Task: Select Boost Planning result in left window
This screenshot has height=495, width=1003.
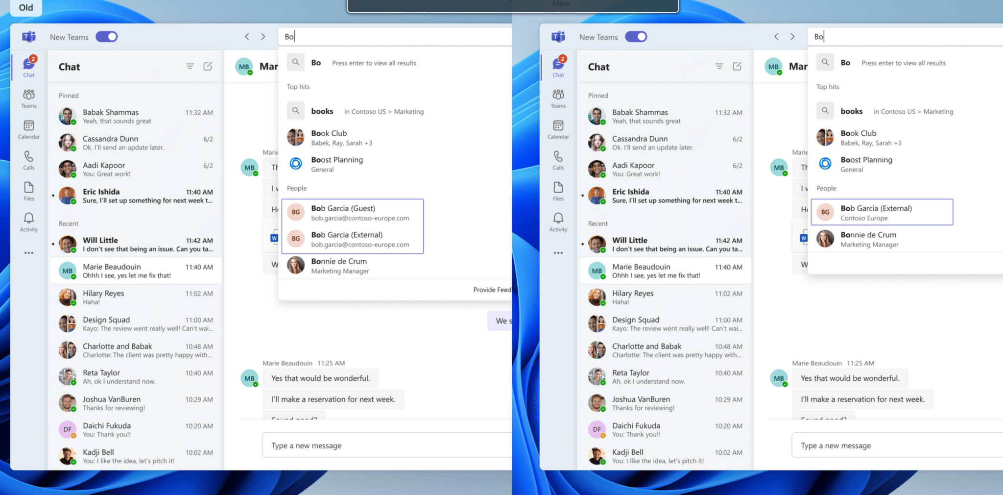Action: click(x=395, y=164)
